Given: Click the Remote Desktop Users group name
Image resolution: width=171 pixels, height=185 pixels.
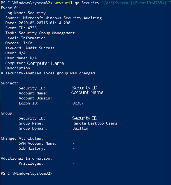Looking at the screenshot, I should 95,123.
